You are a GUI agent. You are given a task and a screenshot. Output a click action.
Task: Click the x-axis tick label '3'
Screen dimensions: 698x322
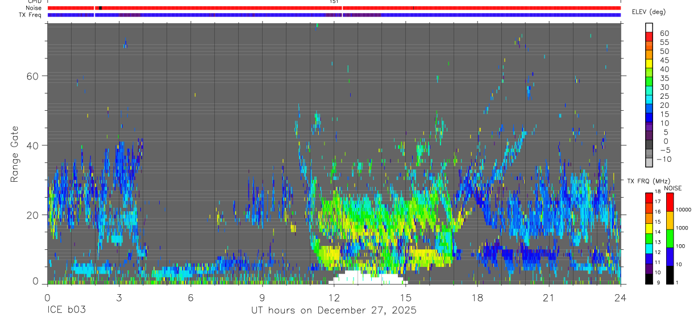119,298
